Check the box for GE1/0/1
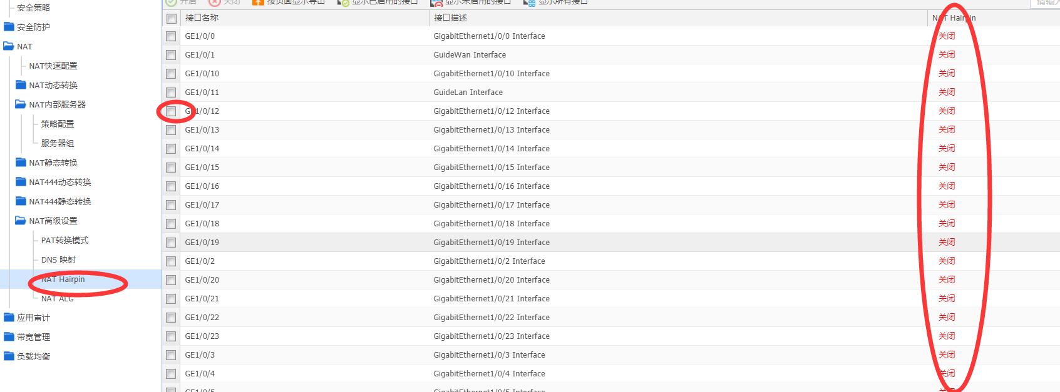This screenshot has width=1060, height=392. click(171, 55)
